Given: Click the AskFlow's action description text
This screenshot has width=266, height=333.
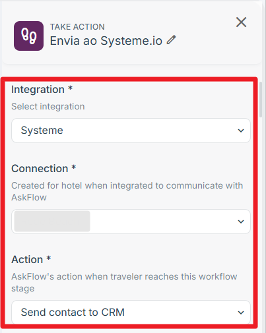Looking at the screenshot, I should coord(124,282).
